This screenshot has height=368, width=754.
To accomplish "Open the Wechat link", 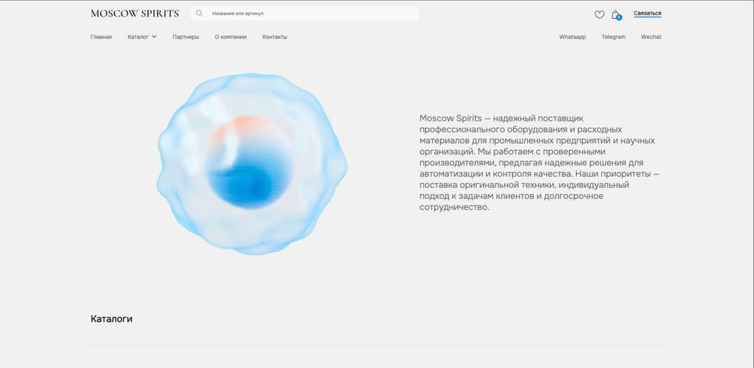I will 651,37.
